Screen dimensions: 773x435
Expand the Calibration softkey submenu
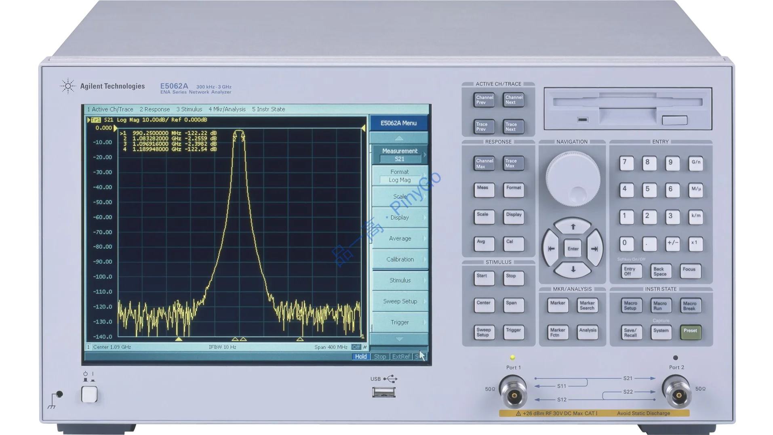pyautogui.click(x=400, y=259)
